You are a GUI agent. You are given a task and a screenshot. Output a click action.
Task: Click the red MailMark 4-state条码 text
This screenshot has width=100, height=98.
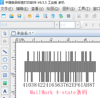(x=58, y=92)
